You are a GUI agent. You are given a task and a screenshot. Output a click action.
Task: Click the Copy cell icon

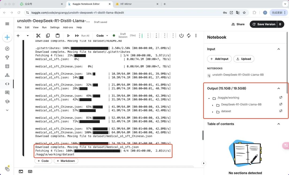pyautogui.click(x=48, y=35)
